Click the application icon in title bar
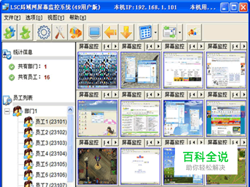250x187 pixels. click(5, 7)
